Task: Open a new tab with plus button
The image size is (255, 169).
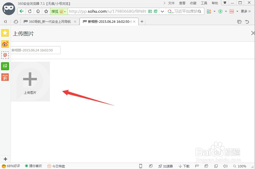Action: [142, 21]
